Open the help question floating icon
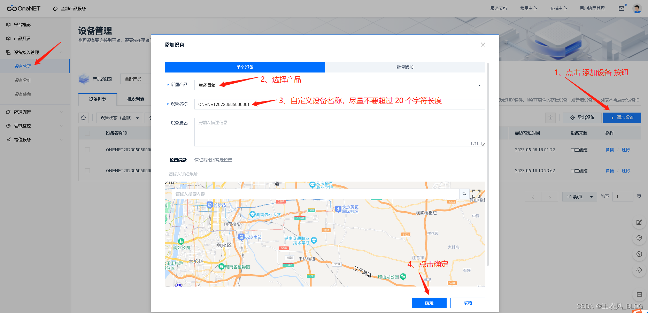Screen dimensions: 648x313 tap(639, 254)
